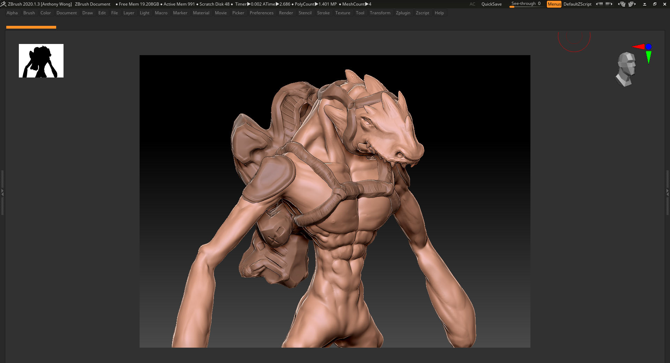This screenshot has width=670, height=363.
Task: Adjust the See-through slider
Action: (x=526, y=4)
